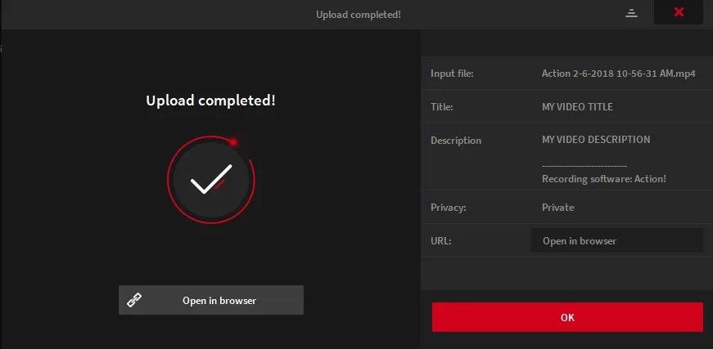Open the URL field's Open in browser link
This screenshot has height=349, width=713.
(x=617, y=240)
